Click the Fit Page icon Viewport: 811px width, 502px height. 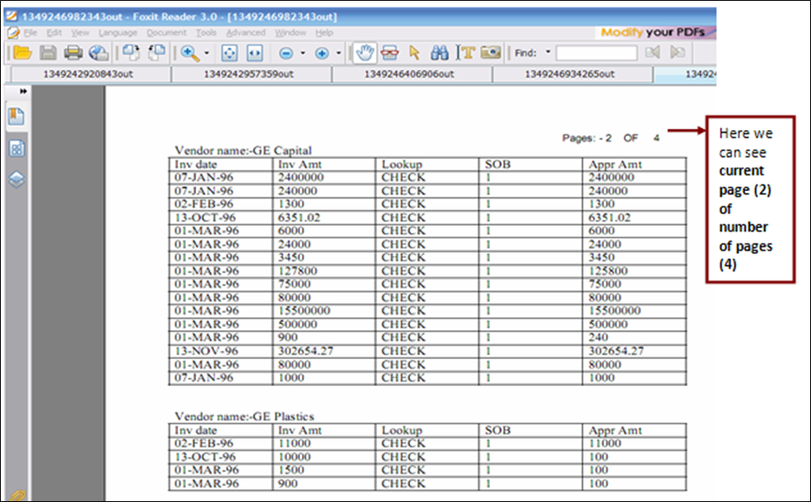(228, 52)
